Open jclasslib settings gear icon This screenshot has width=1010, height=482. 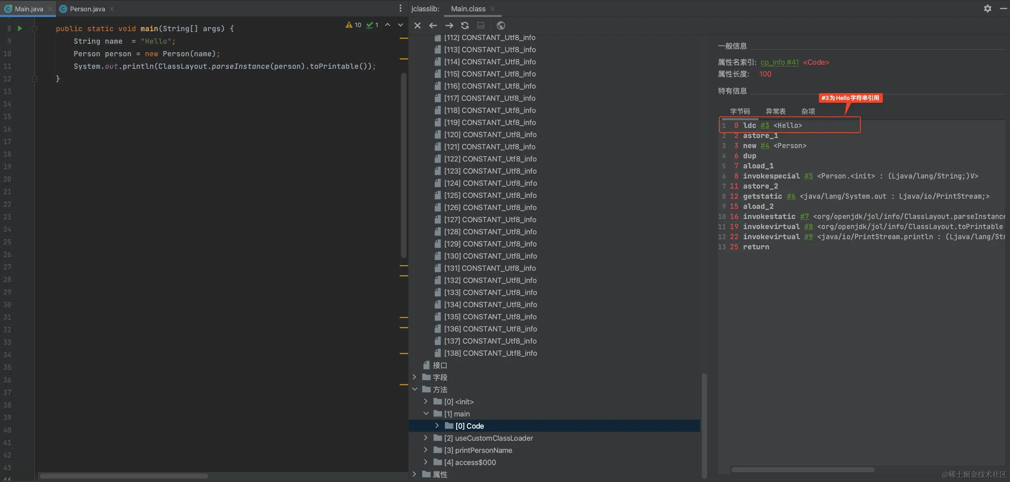click(988, 8)
